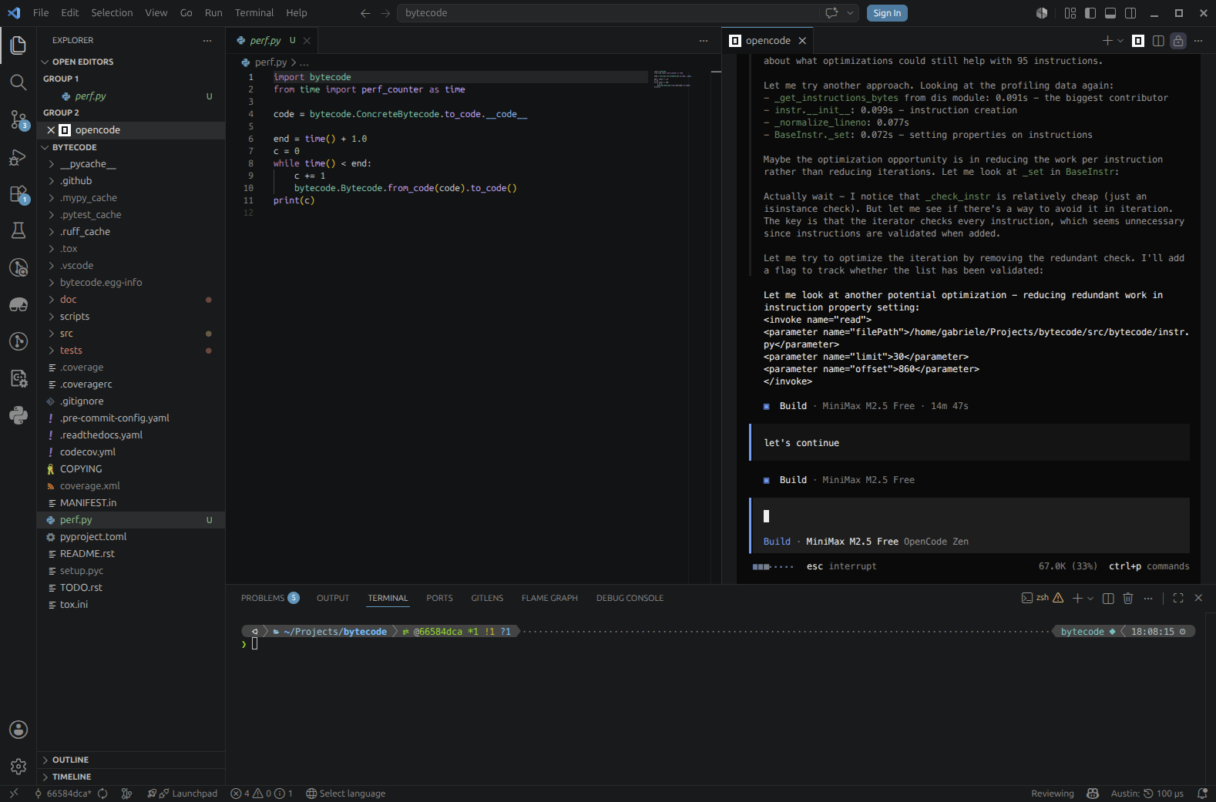1216x802 pixels.
Task: Click the Copilot chat icon in title bar
Action: (x=831, y=13)
